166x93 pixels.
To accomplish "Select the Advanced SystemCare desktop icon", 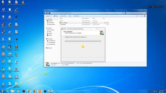I will pos(16,11).
